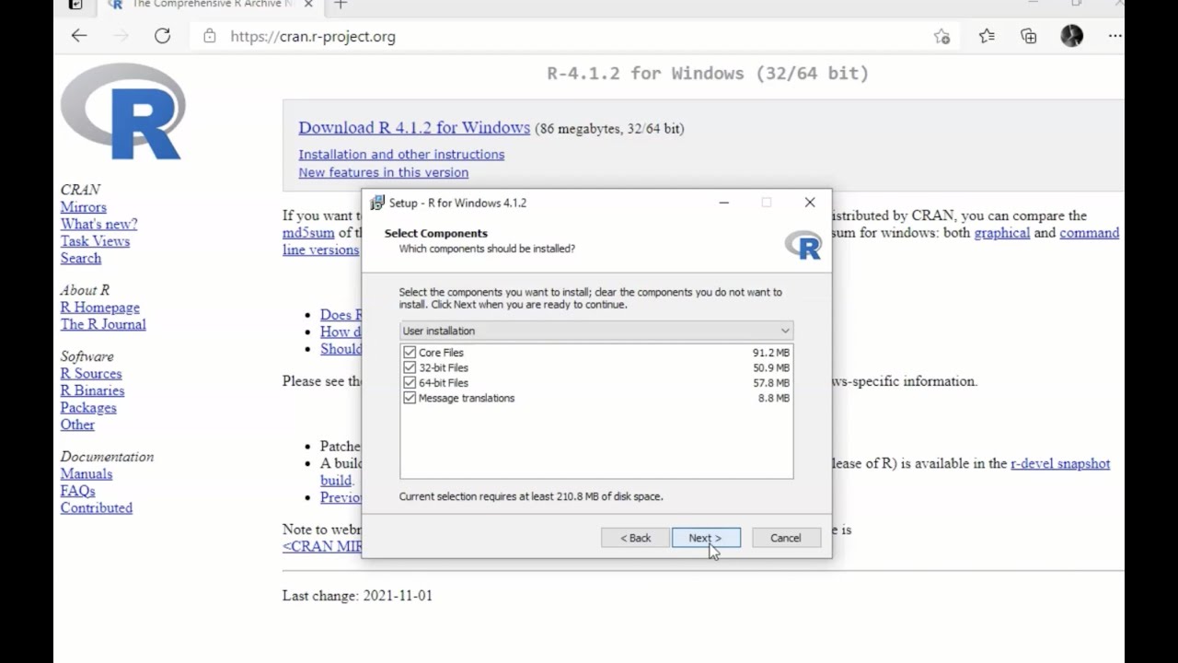Open New features in this version
Viewport: 1178px width, 663px height.
383,172
